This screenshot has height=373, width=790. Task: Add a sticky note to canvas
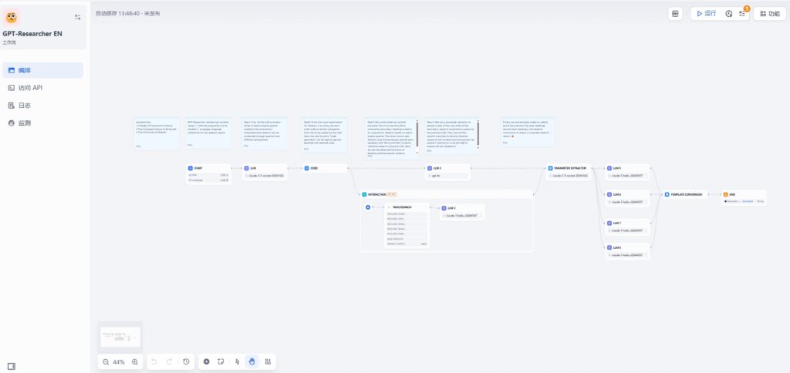click(x=221, y=361)
